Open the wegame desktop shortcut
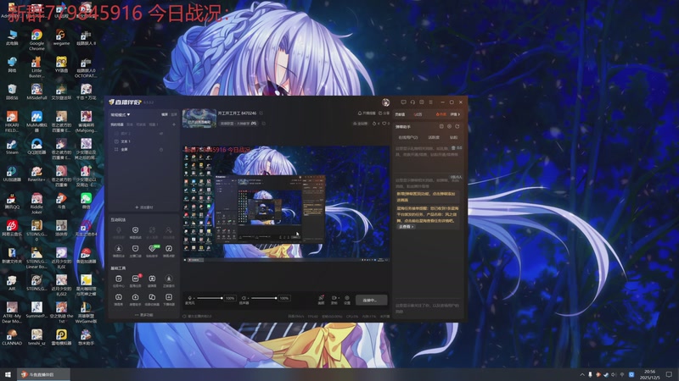 click(x=61, y=37)
